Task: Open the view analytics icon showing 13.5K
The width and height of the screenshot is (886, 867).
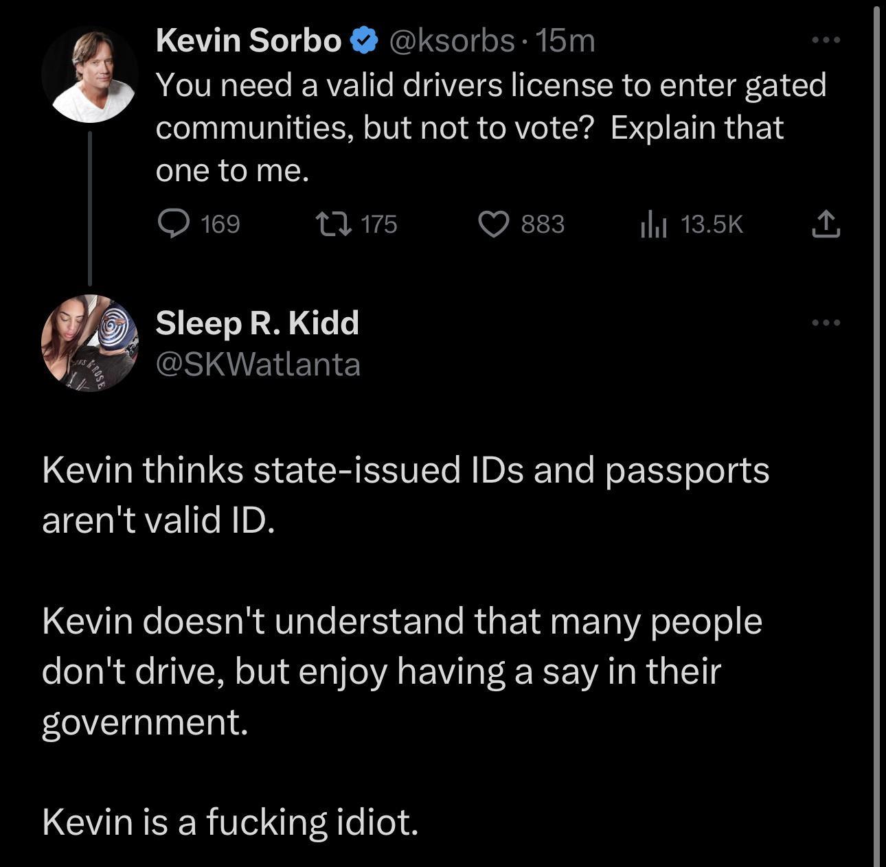Action: (655, 224)
